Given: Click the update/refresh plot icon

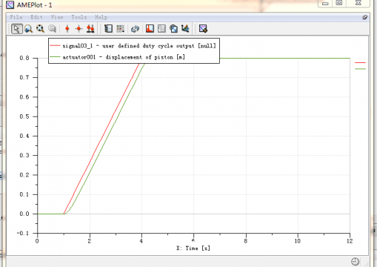Looking at the screenshot, I should click(x=135, y=29).
